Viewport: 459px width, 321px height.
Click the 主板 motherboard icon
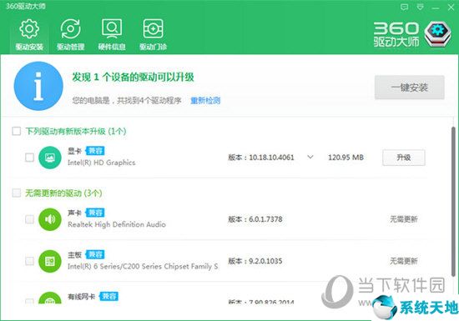pos(50,261)
